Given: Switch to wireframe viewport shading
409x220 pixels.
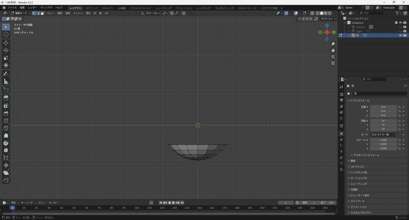Looking at the screenshot, I should (x=318, y=13).
